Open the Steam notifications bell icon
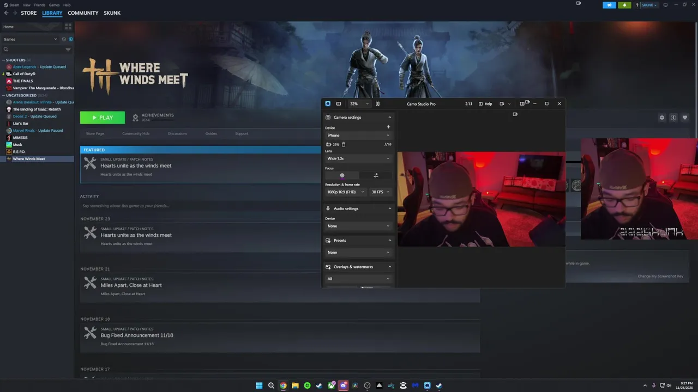This screenshot has height=392, width=698. coord(625,5)
